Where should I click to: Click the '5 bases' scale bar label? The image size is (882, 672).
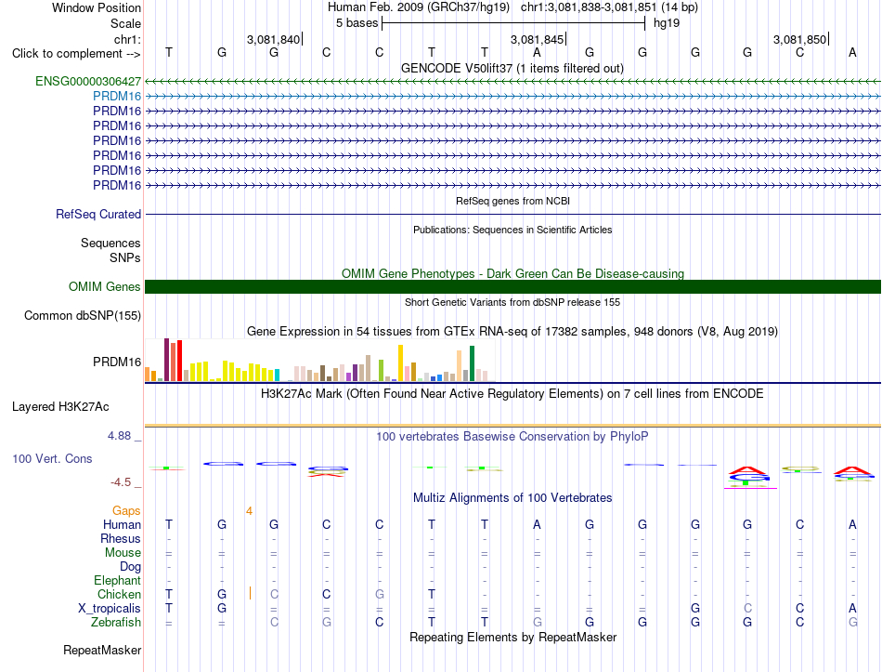[x=357, y=23]
